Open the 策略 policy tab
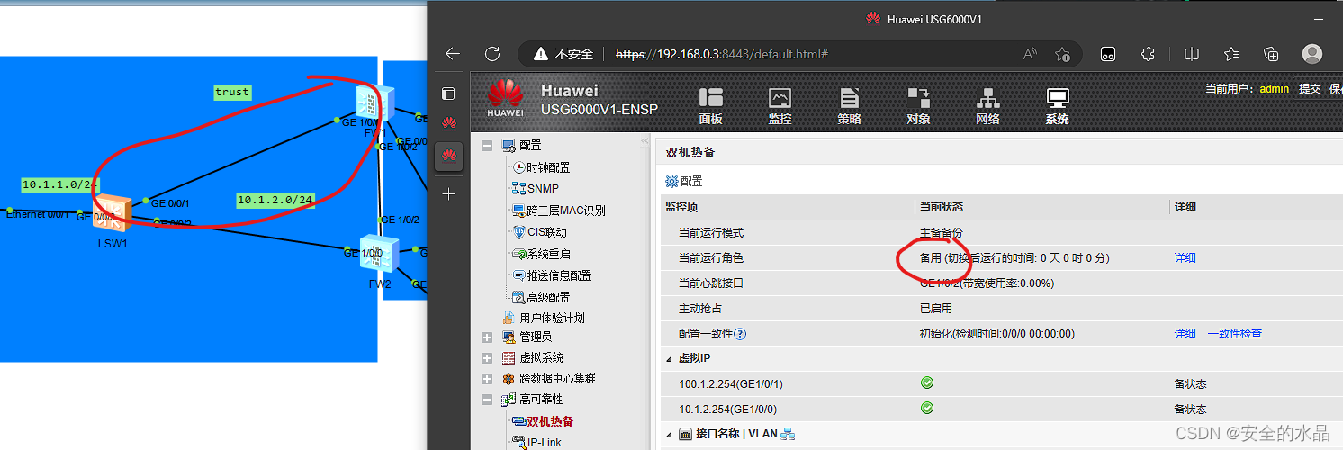Image resolution: width=1343 pixels, height=450 pixels. (849, 106)
